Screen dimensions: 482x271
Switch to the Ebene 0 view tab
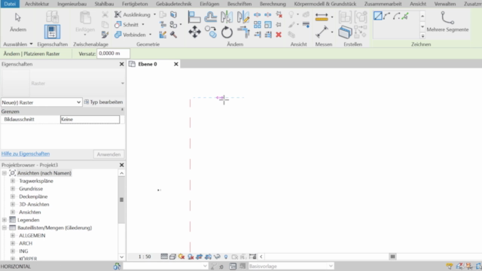[148, 64]
